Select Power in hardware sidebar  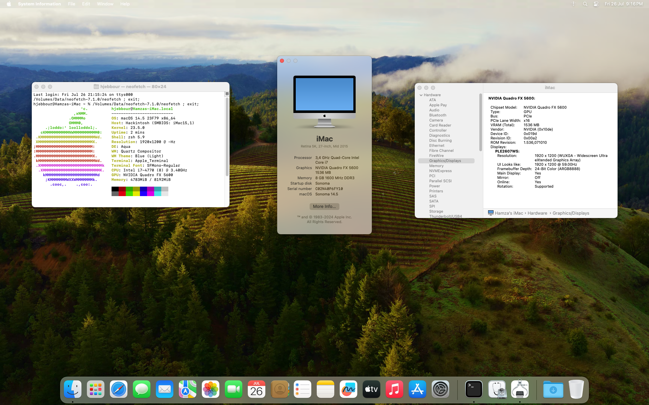(x=435, y=186)
